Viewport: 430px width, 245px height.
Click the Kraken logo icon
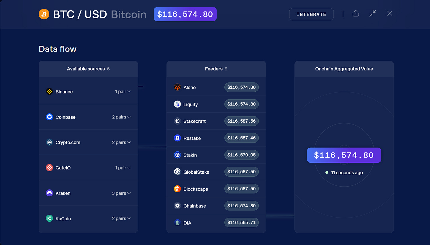click(x=49, y=193)
